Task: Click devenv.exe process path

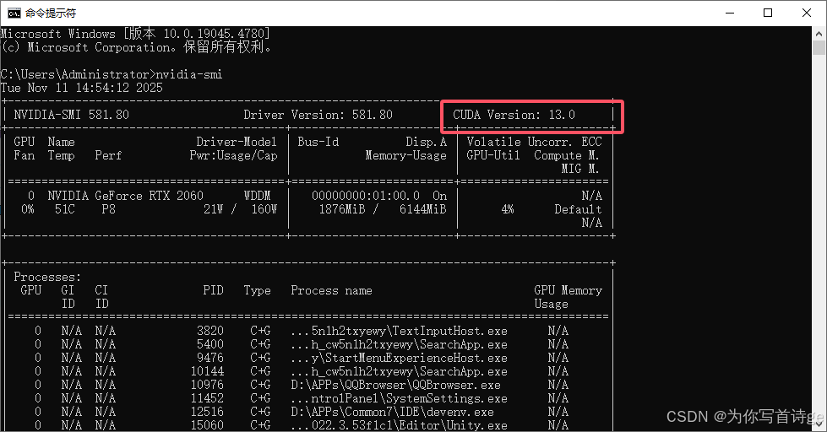Action: coord(393,413)
